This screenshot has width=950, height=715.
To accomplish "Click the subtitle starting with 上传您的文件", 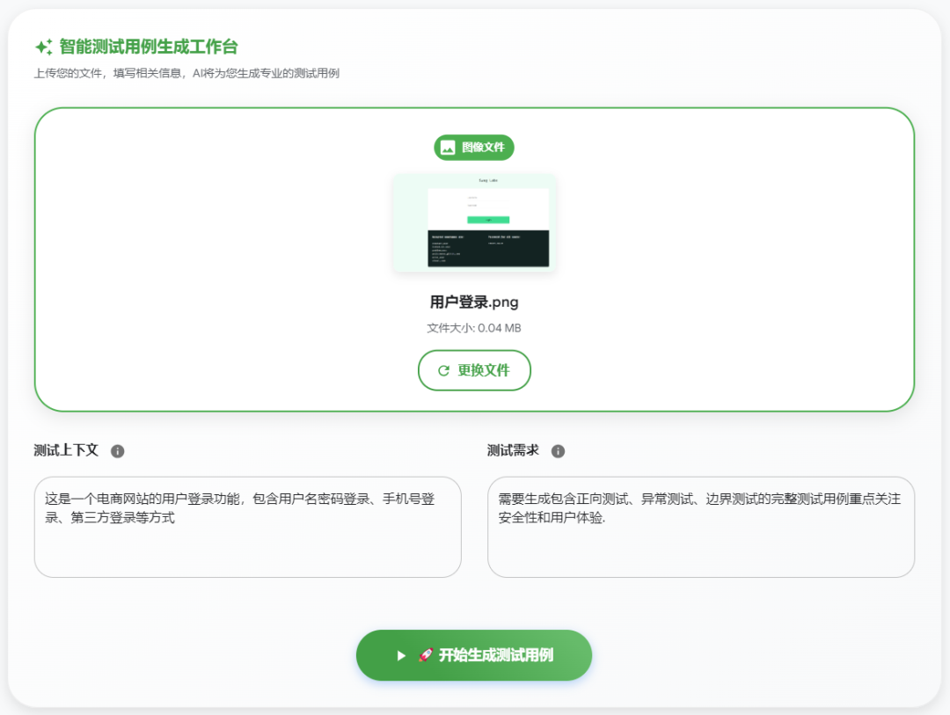I will [186, 73].
